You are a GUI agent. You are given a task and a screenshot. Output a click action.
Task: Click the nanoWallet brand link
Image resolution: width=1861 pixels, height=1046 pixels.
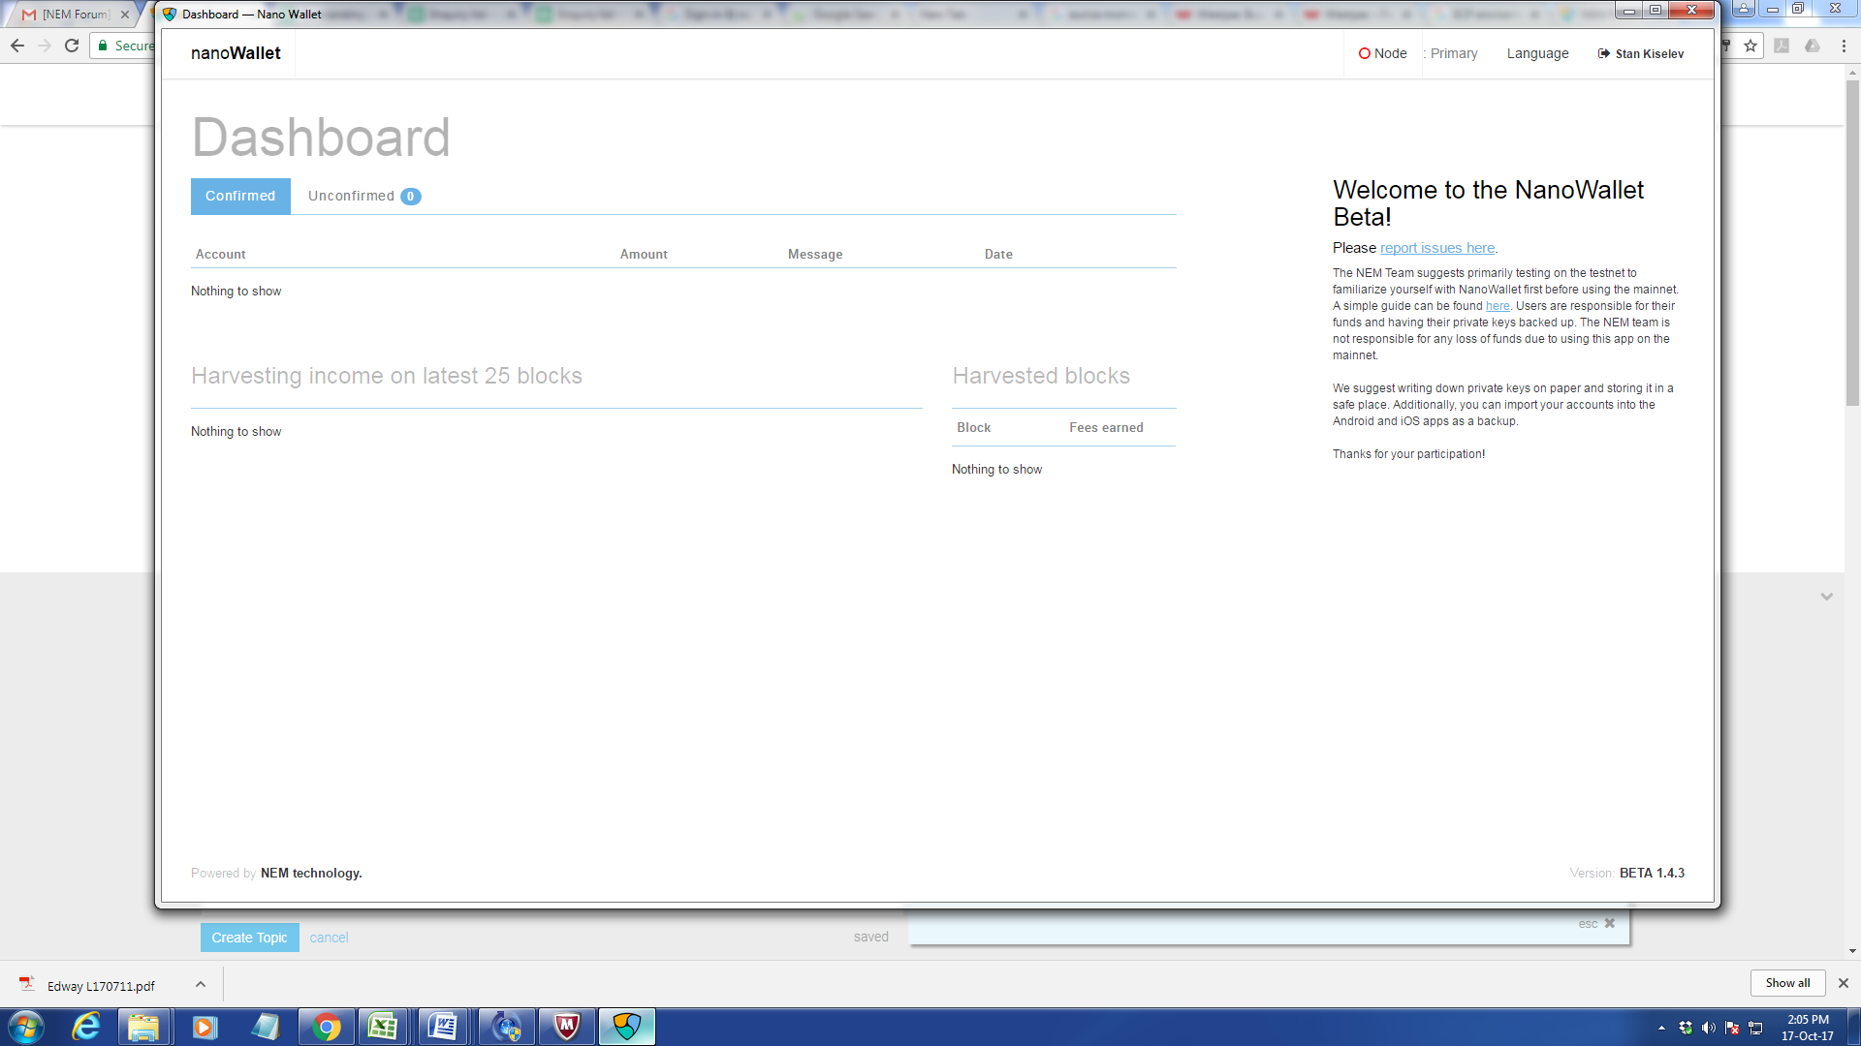pyautogui.click(x=236, y=53)
